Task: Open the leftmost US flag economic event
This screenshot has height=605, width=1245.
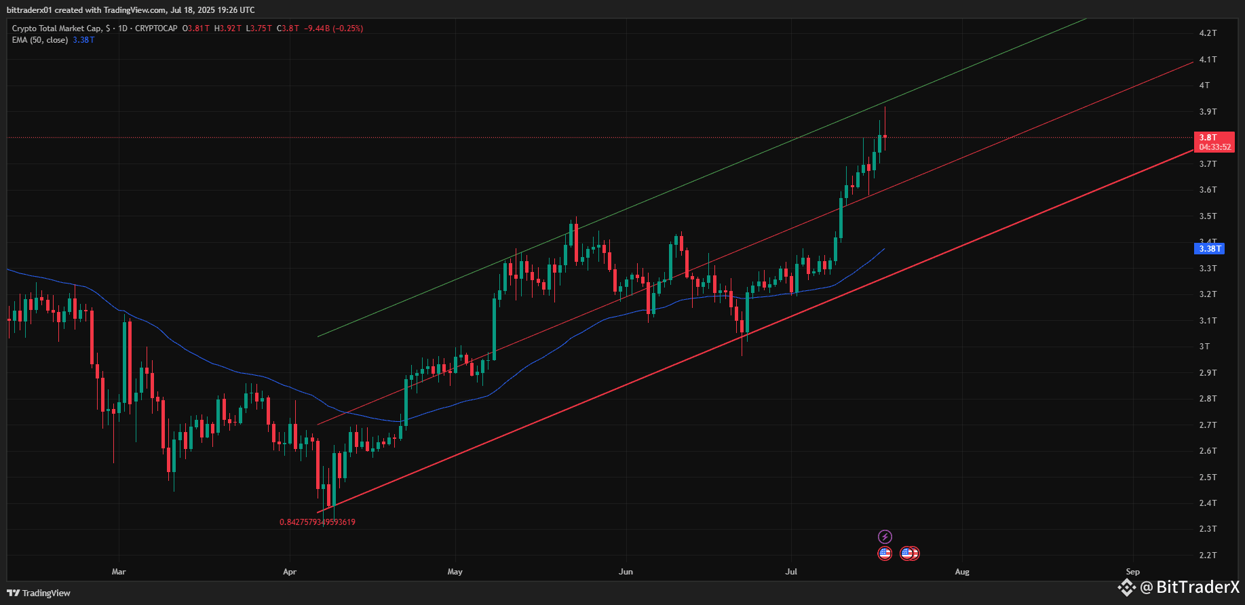Action: pos(885,553)
